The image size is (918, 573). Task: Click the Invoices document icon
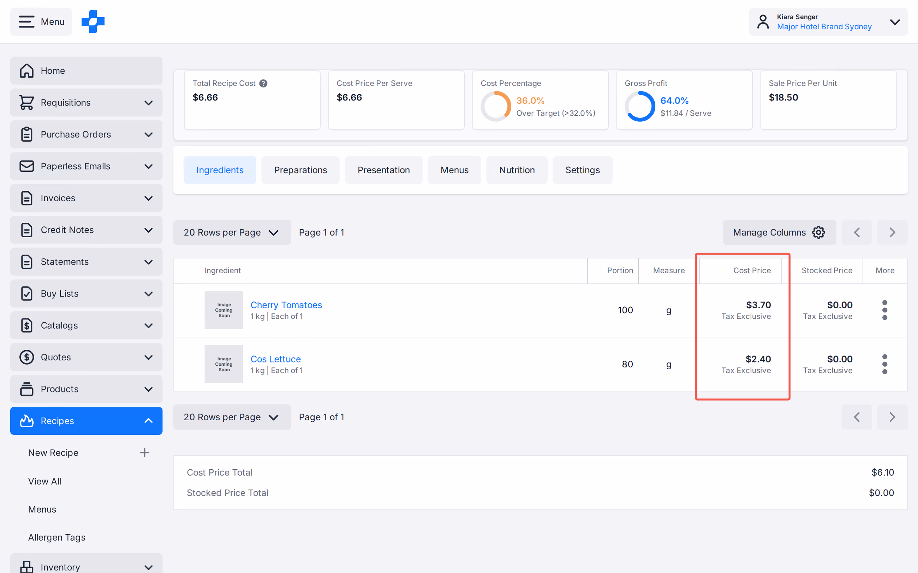(x=26, y=198)
